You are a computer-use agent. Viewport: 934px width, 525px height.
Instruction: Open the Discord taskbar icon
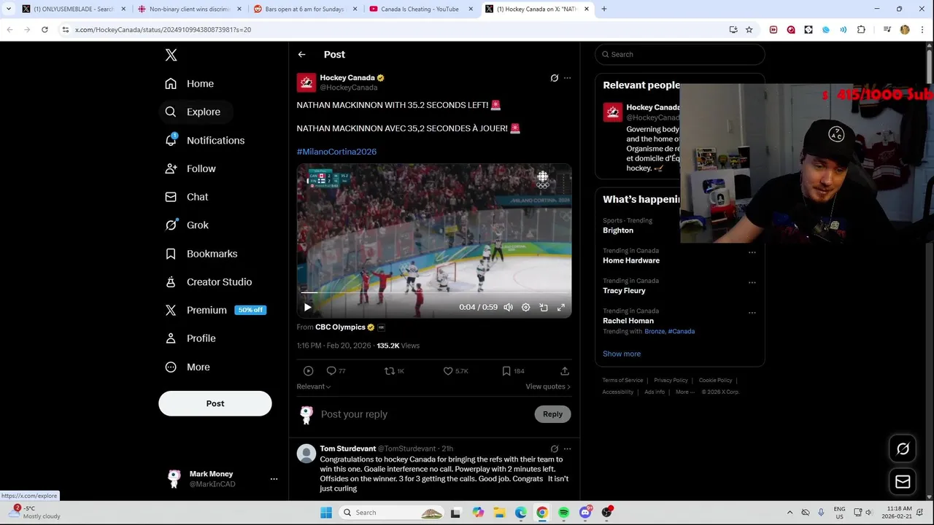click(584, 513)
